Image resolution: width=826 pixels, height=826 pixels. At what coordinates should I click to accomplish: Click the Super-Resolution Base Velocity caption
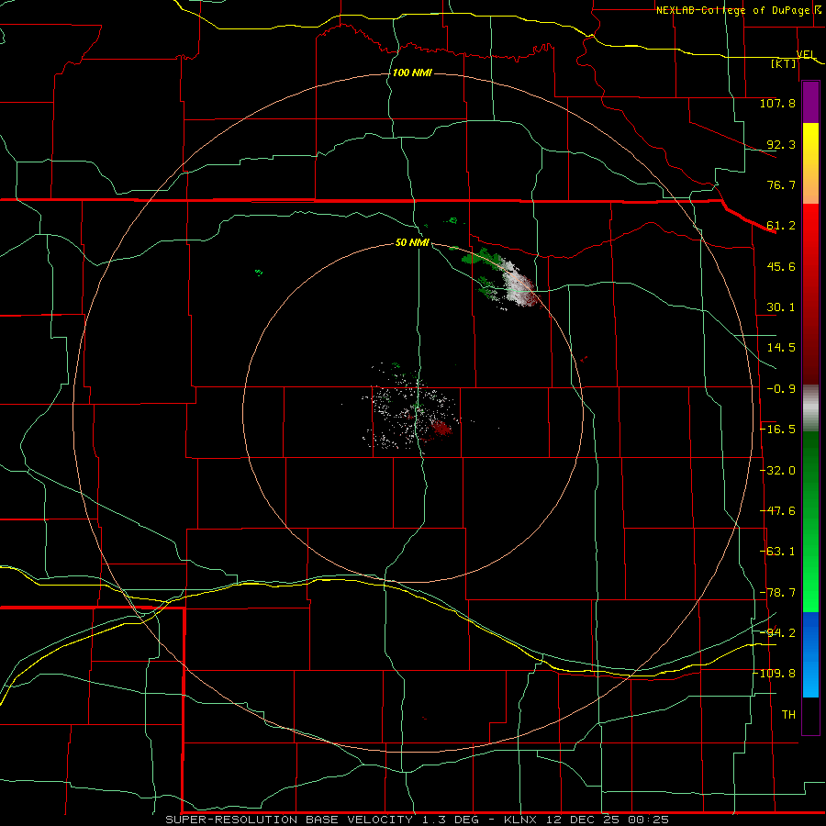[x=417, y=820]
